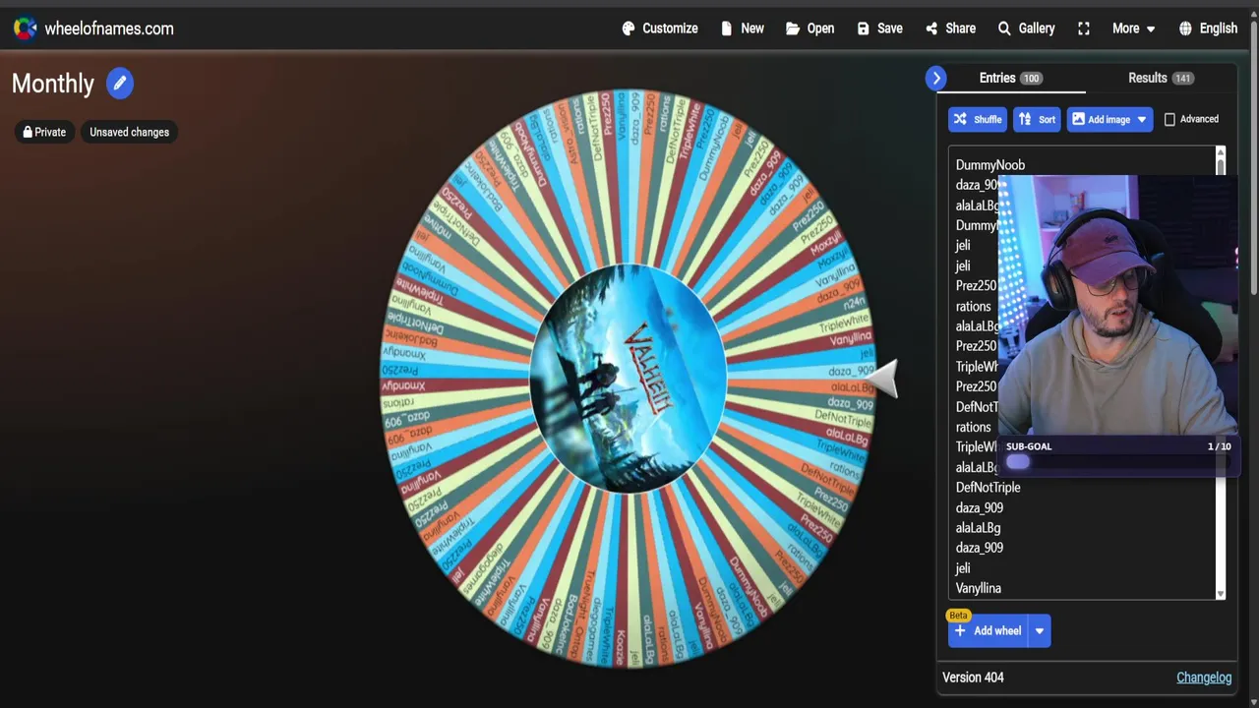Open the Add image dropdown arrow
Screen dimensions: 1259x708
point(1142,119)
